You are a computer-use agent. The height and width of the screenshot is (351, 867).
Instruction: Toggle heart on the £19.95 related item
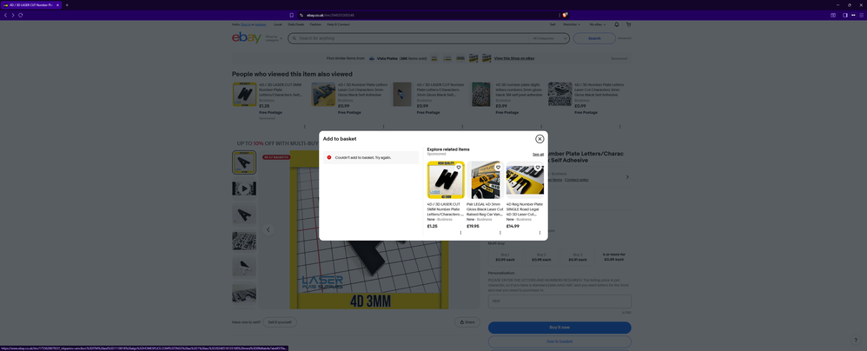coord(498,168)
